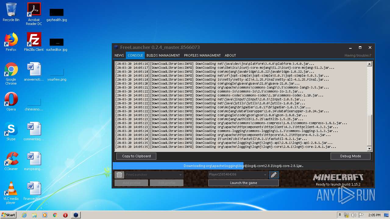Click Chrome icon in the taskbar
This screenshot has height=219, width=390.
55,215
